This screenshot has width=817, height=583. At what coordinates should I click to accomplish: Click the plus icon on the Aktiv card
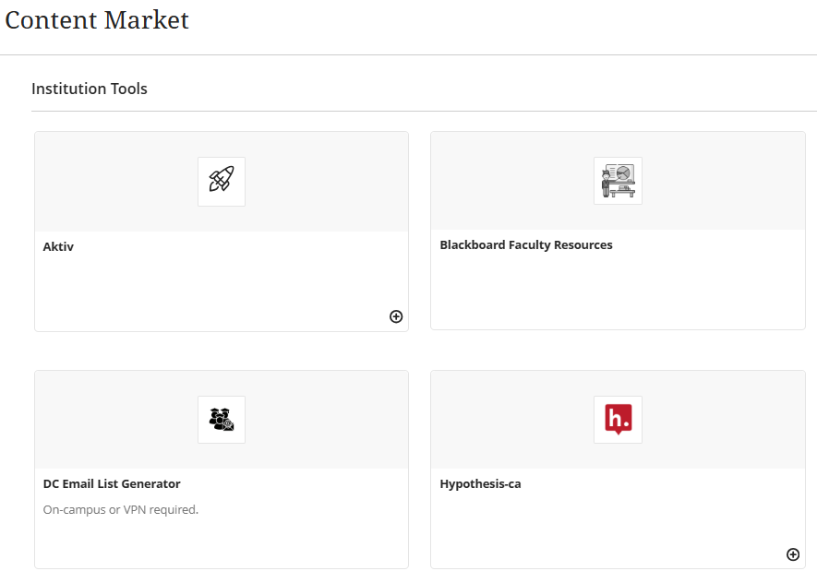point(396,315)
